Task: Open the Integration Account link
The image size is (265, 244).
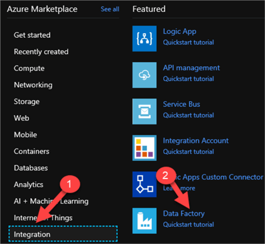Action: coord(196,141)
